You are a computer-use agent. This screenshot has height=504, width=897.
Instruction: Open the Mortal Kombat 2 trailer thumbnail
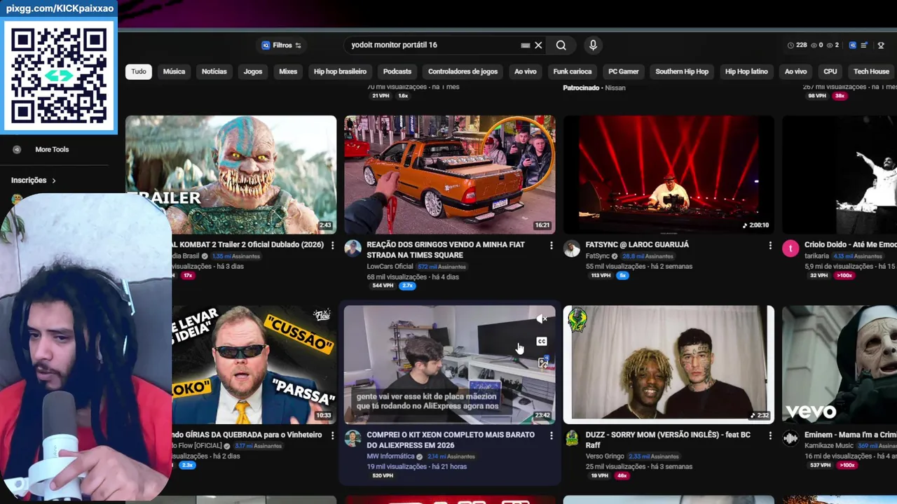point(231,174)
